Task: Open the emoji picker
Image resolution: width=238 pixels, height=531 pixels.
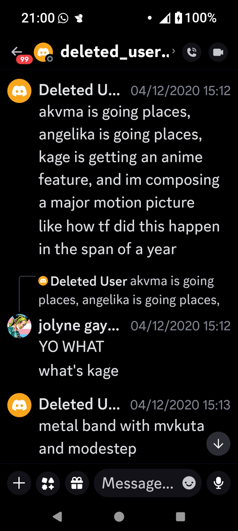Action: click(189, 483)
